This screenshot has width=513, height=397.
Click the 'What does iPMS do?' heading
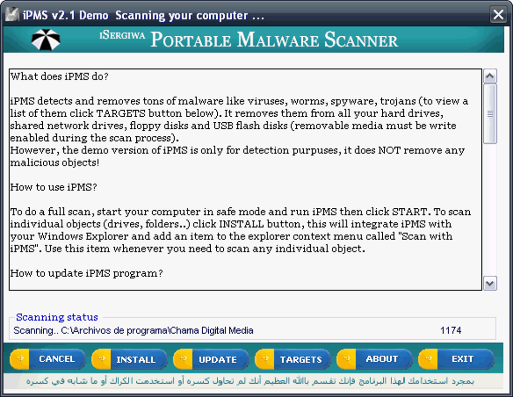point(59,76)
